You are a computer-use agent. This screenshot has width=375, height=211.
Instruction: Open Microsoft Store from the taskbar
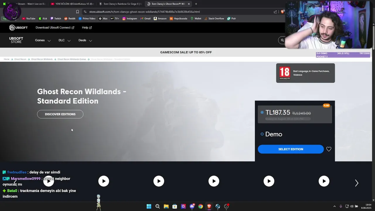[x=175, y=206]
